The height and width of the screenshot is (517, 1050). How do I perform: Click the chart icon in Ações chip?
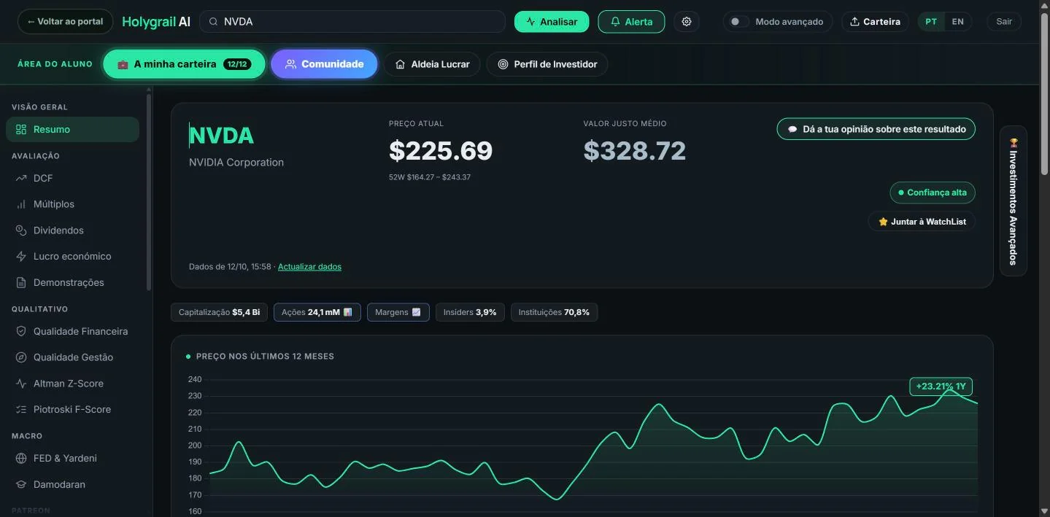coord(347,312)
